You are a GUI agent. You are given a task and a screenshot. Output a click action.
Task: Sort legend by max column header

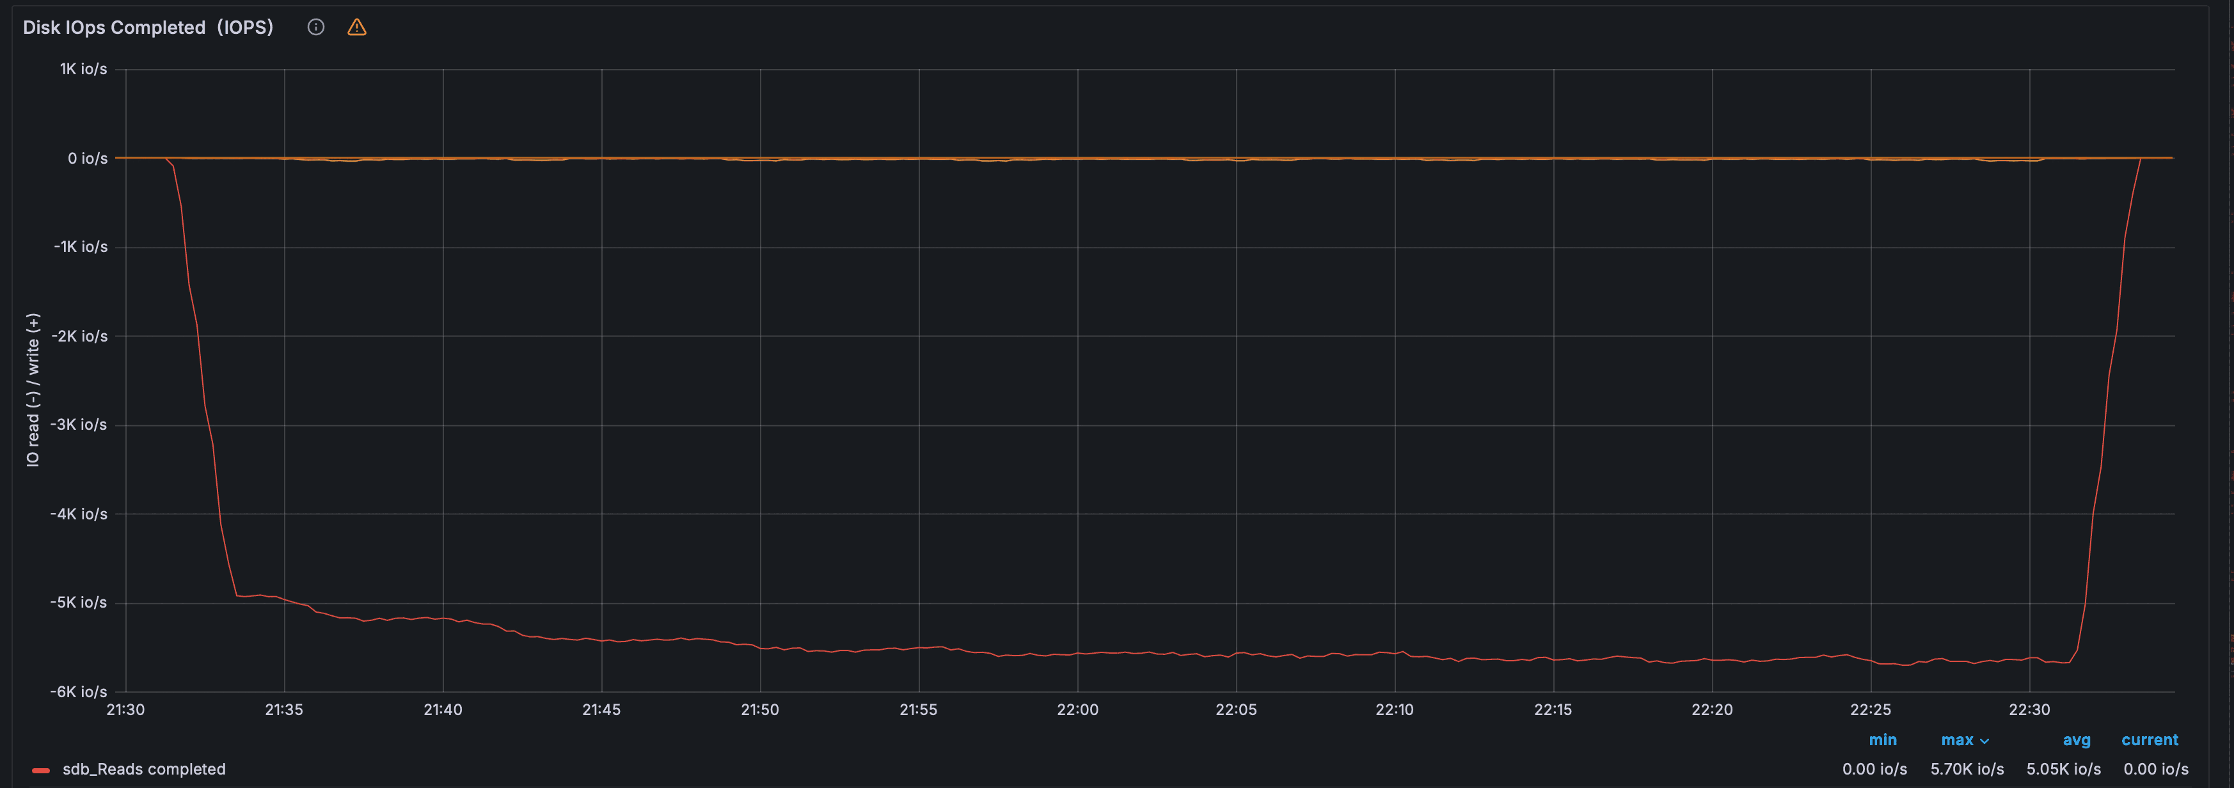pos(1956,739)
